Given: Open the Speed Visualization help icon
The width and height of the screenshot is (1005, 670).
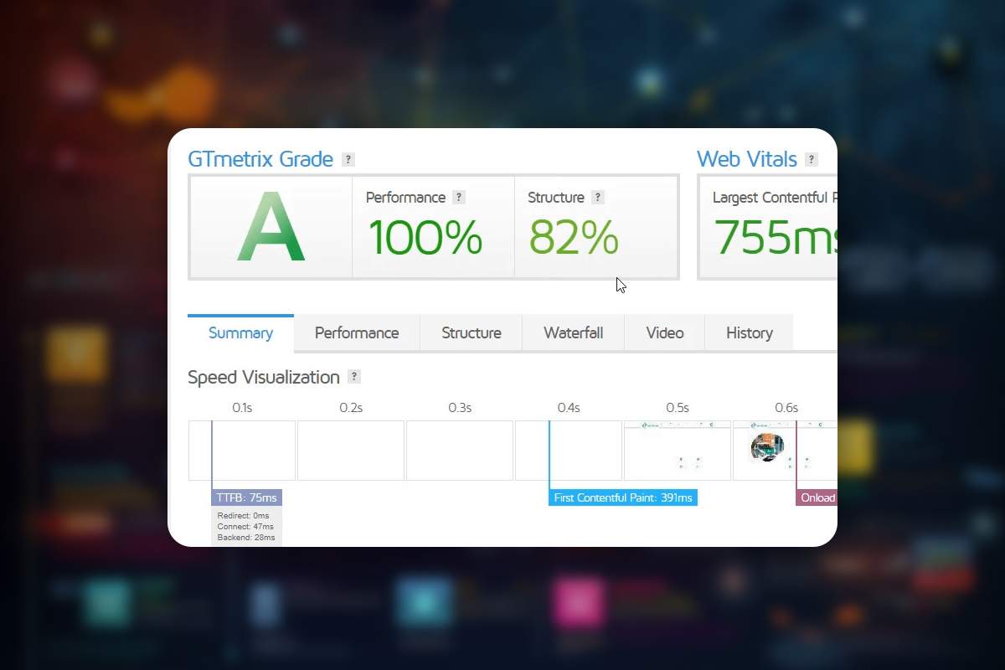Looking at the screenshot, I should [354, 377].
